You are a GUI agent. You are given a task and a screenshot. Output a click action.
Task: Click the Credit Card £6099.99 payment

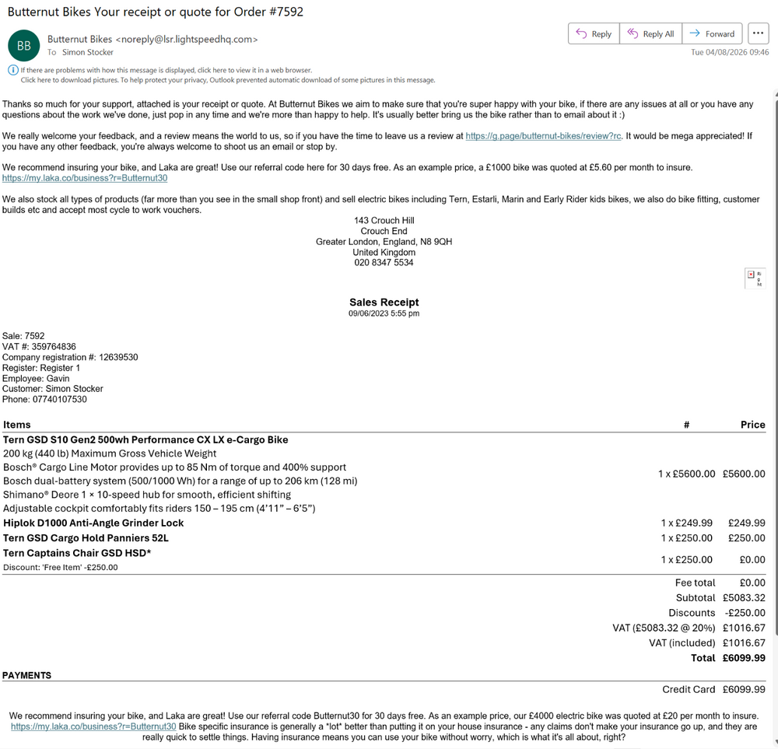point(744,689)
